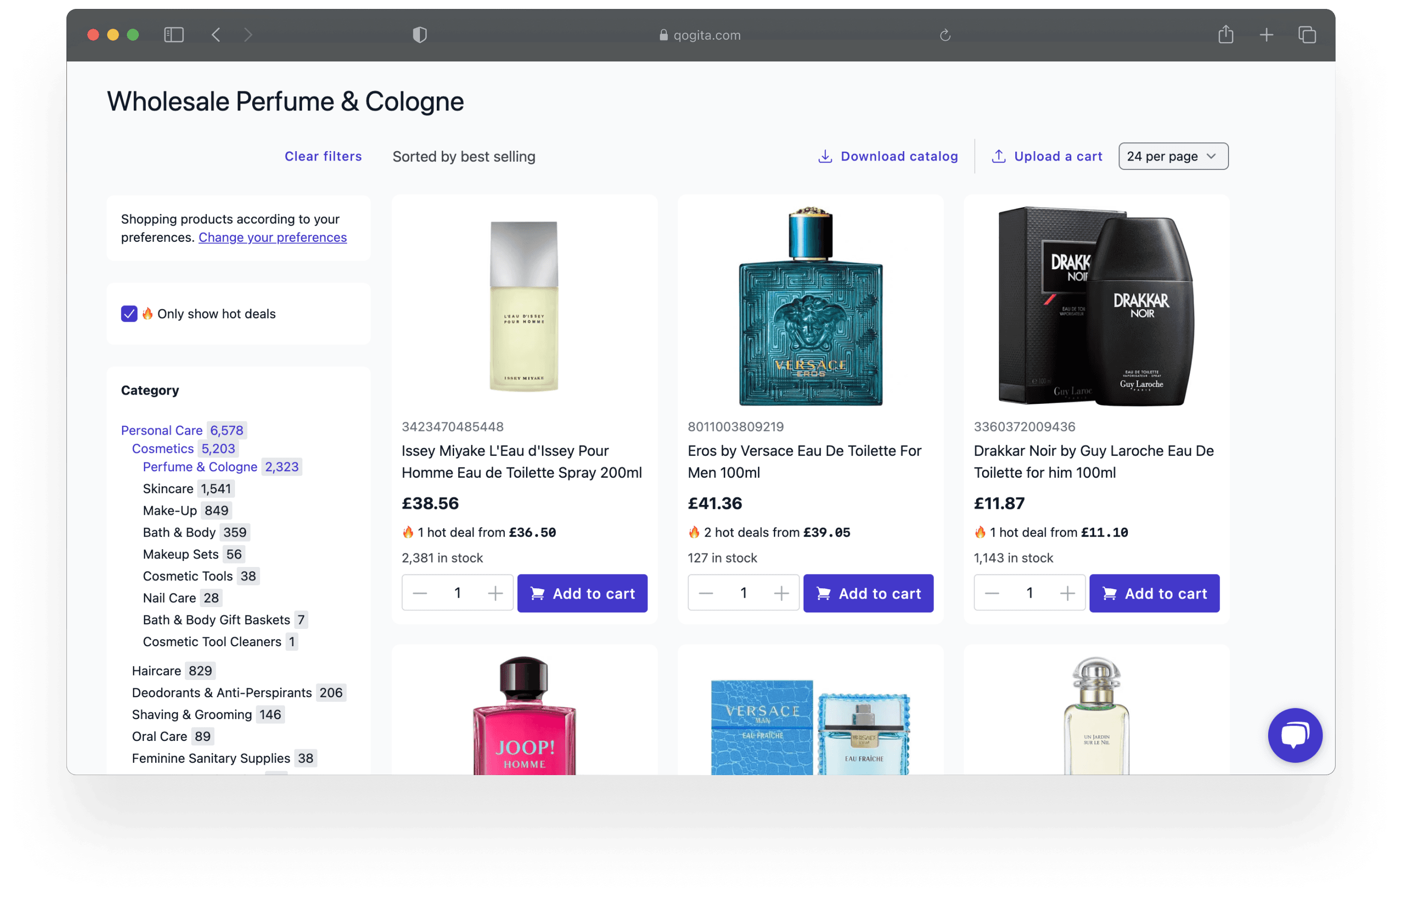Decrease quantity for Issey Miyake
This screenshot has width=1402, height=899.
[420, 594]
